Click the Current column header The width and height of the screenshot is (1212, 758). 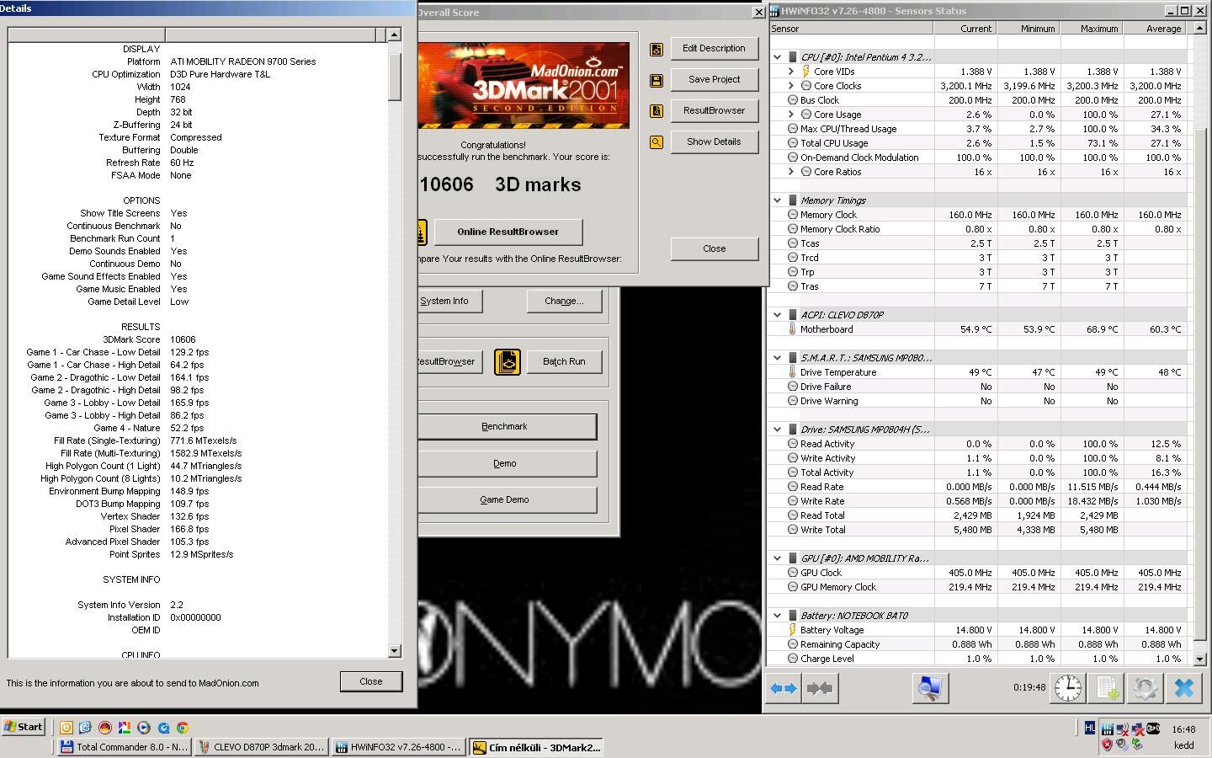coord(965,29)
